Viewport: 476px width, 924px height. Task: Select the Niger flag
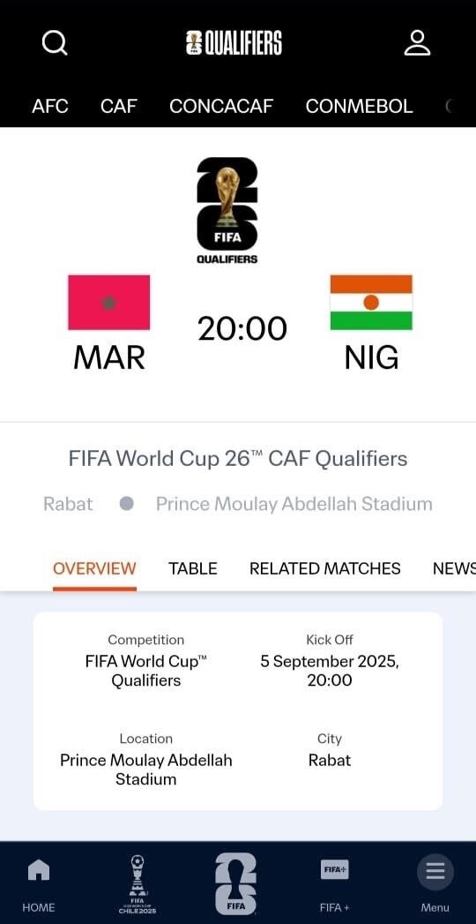[x=371, y=303]
